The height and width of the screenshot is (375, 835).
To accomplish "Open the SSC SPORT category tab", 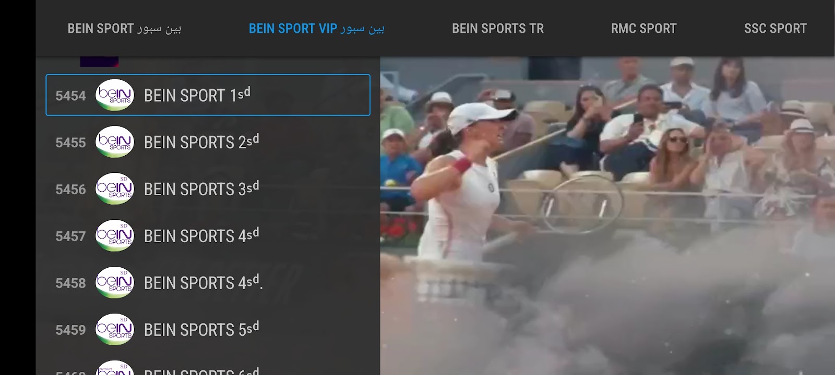I will pos(775,28).
